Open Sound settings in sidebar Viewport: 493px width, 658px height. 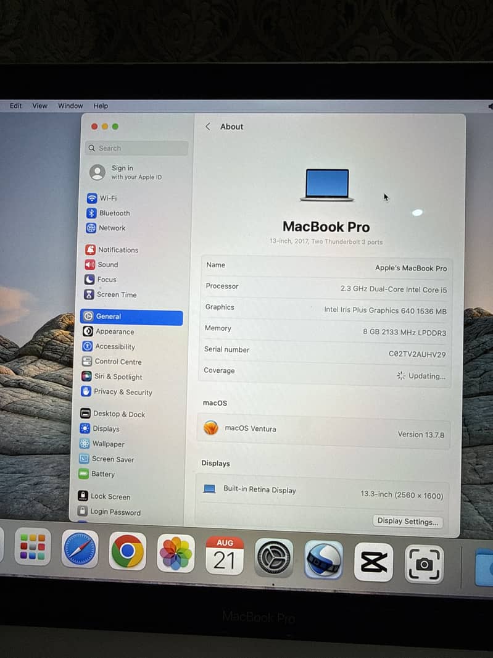pos(101,264)
